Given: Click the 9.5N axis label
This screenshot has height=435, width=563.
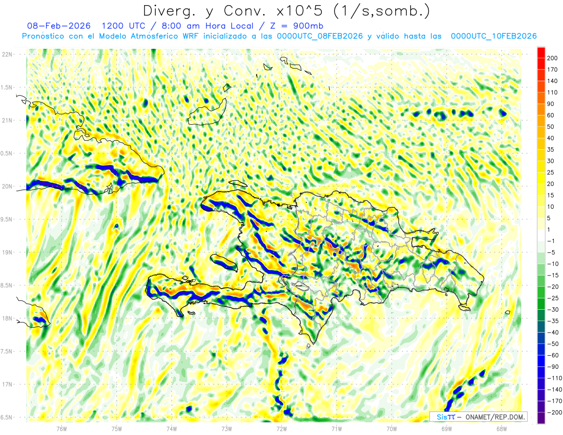Looking at the screenshot, I should [x=7, y=219].
